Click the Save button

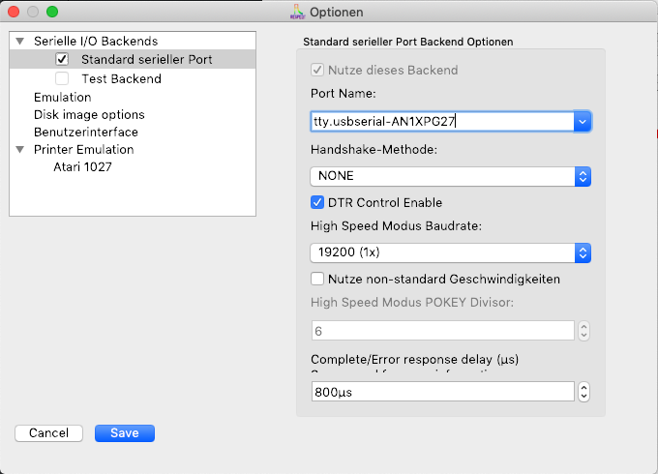[125, 433]
